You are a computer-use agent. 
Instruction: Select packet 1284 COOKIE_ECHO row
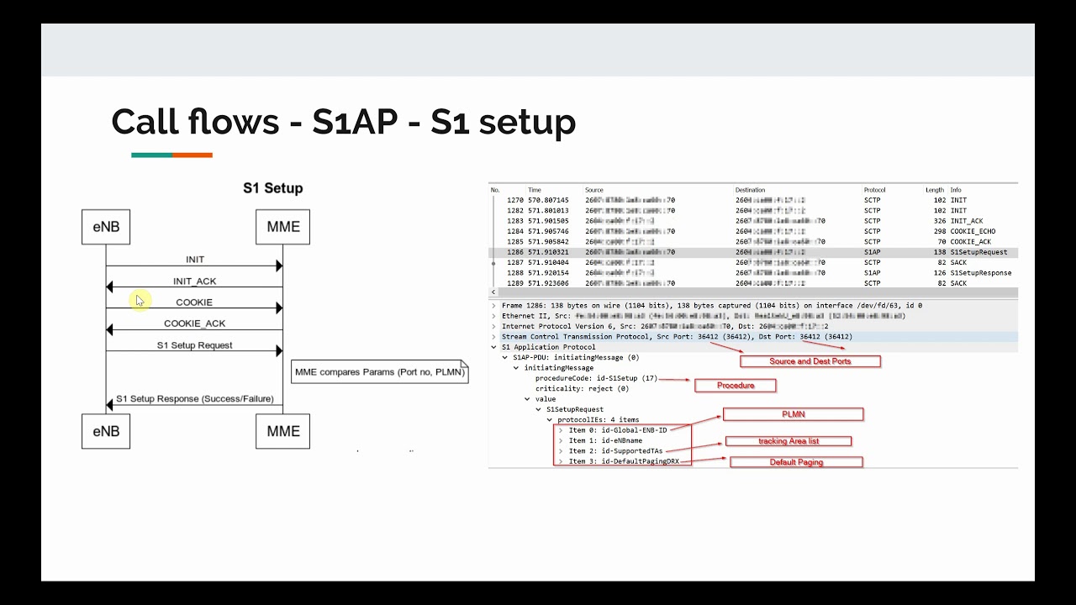[x=754, y=231]
